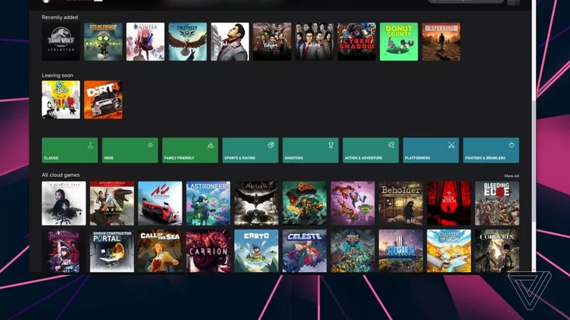Image resolution: width=570 pixels, height=320 pixels.
Task: Open the Call of the Sea tile
Action: [x=160, y=251]
